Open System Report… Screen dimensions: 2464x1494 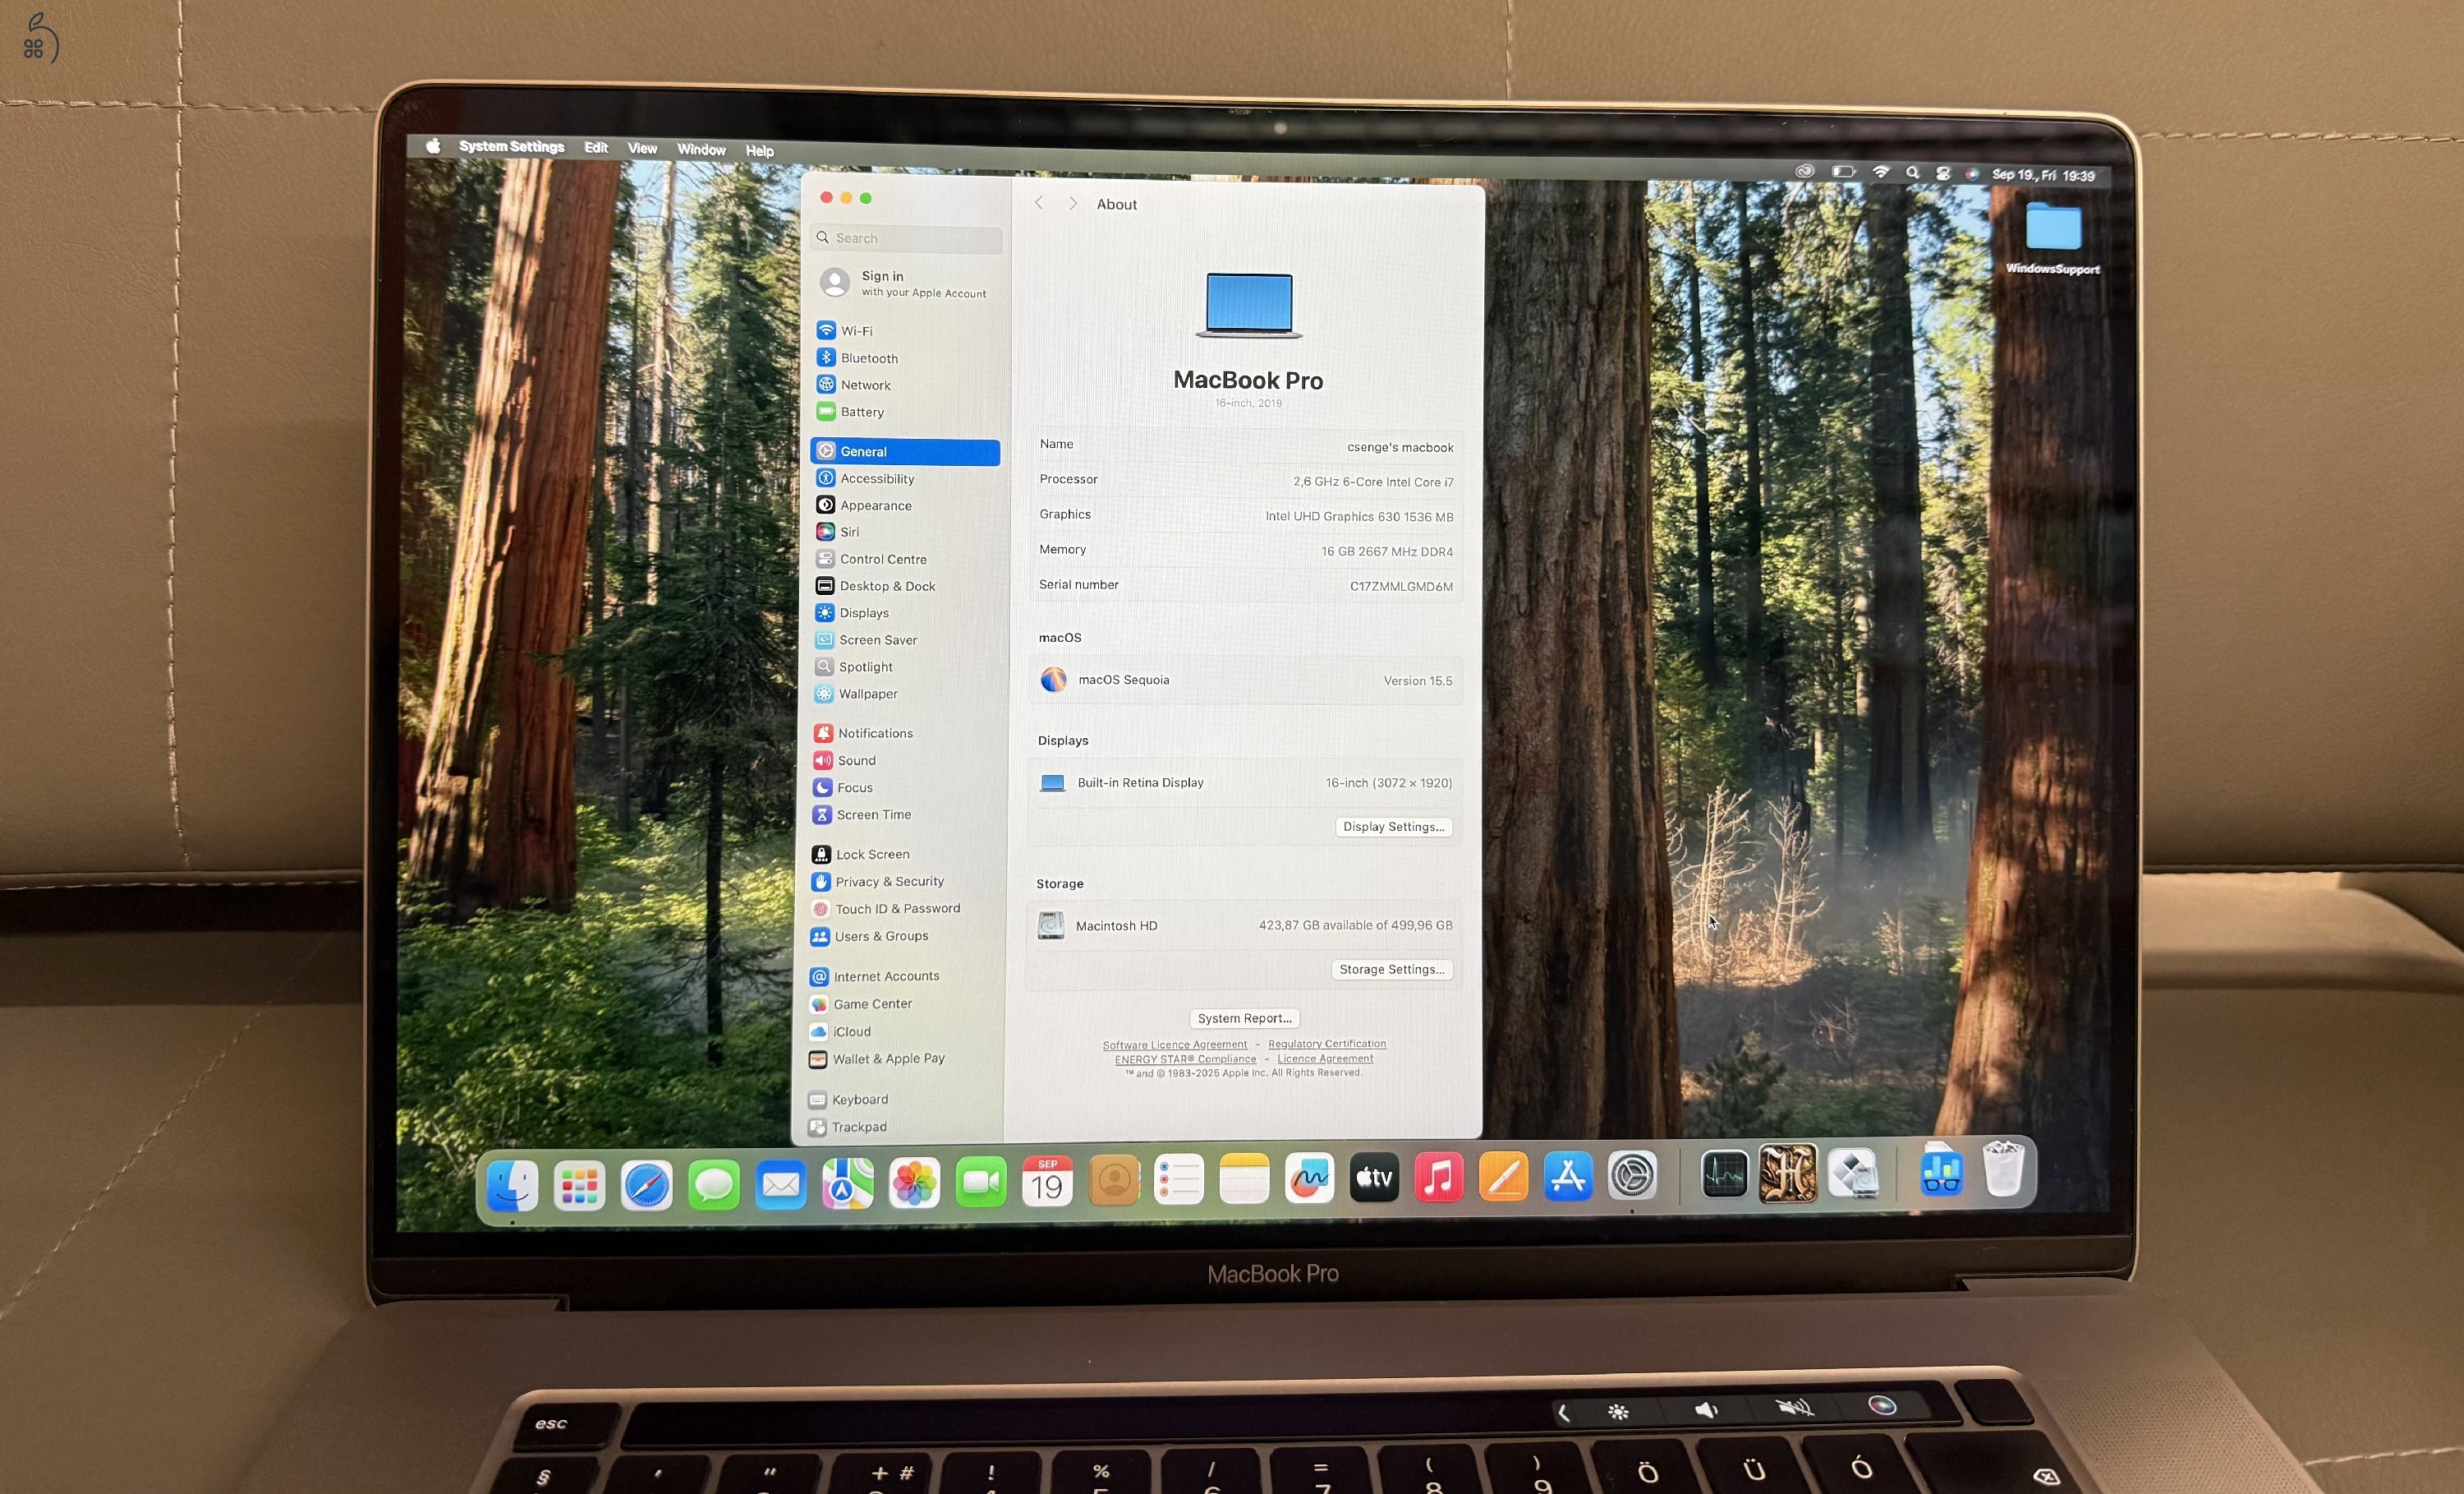tap(1245, 1017)
